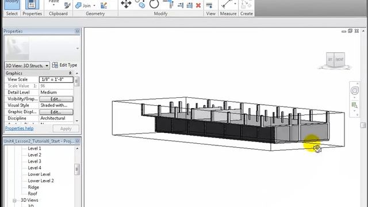The width and height of the screenshot is (368, 207).
Task: Select the Ridge view in browser
Action: [x=33, y=187]
